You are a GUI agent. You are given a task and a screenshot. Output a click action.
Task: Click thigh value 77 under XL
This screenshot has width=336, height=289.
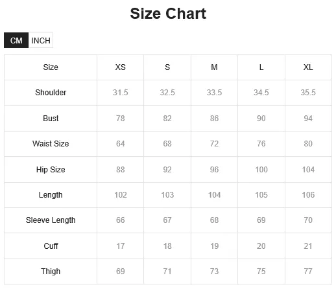[x=308, y=272]
